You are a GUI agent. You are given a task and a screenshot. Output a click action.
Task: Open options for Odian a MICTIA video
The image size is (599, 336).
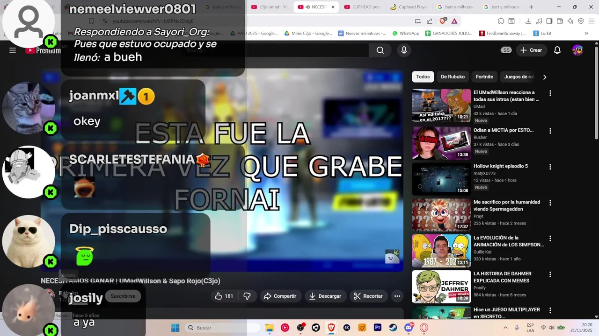coord(550,131)
